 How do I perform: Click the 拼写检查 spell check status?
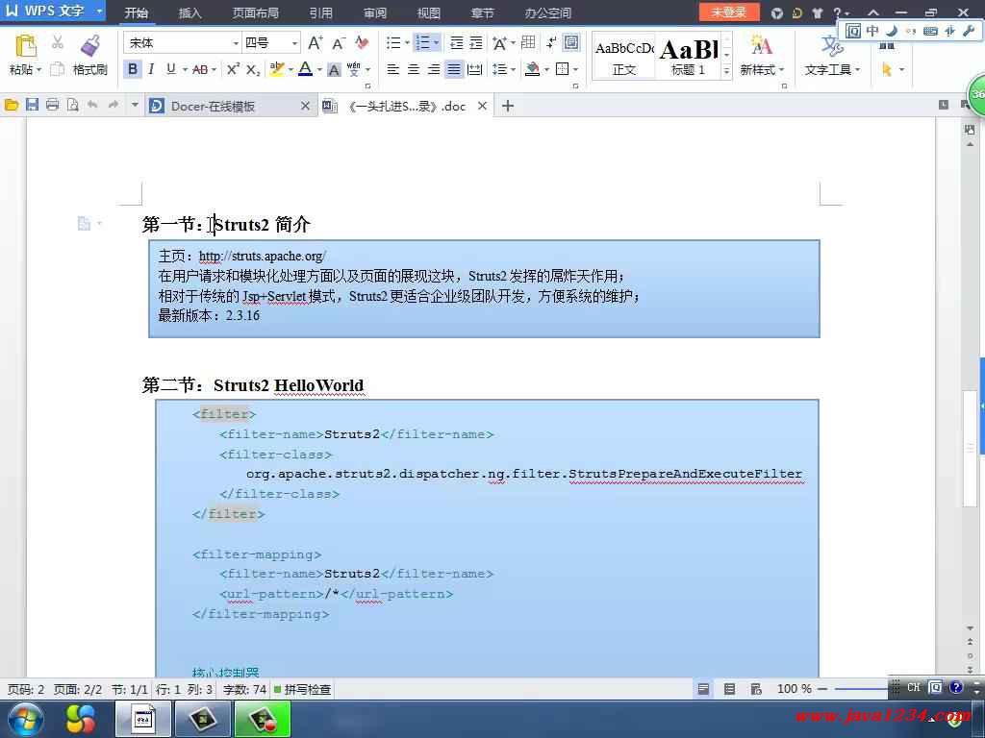point(302,689)
